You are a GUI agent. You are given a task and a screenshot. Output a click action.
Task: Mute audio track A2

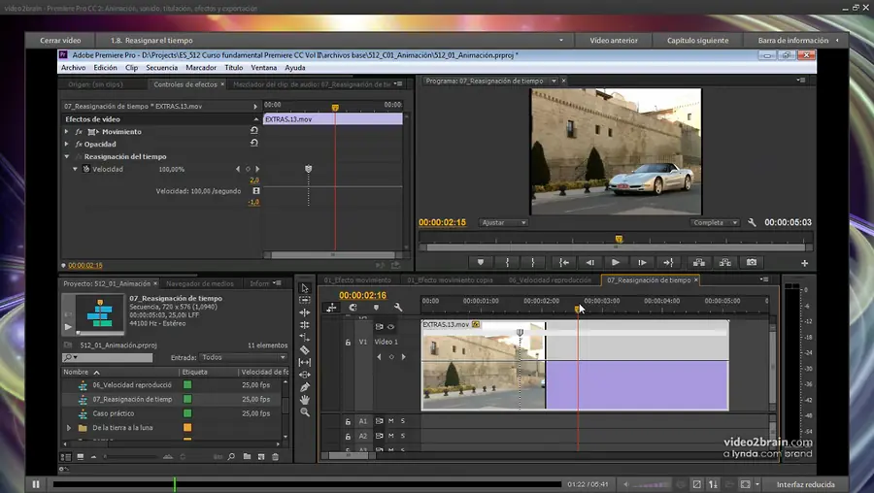[390, 436]
